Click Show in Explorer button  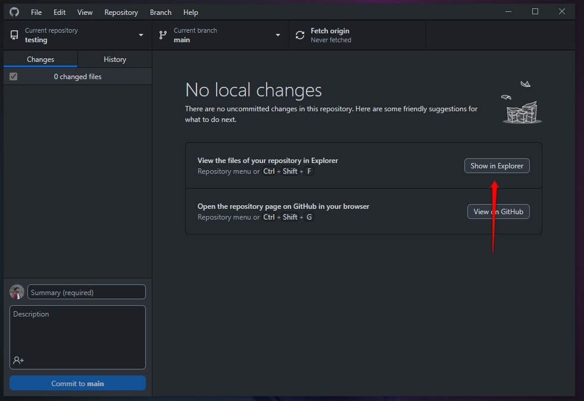496,165
